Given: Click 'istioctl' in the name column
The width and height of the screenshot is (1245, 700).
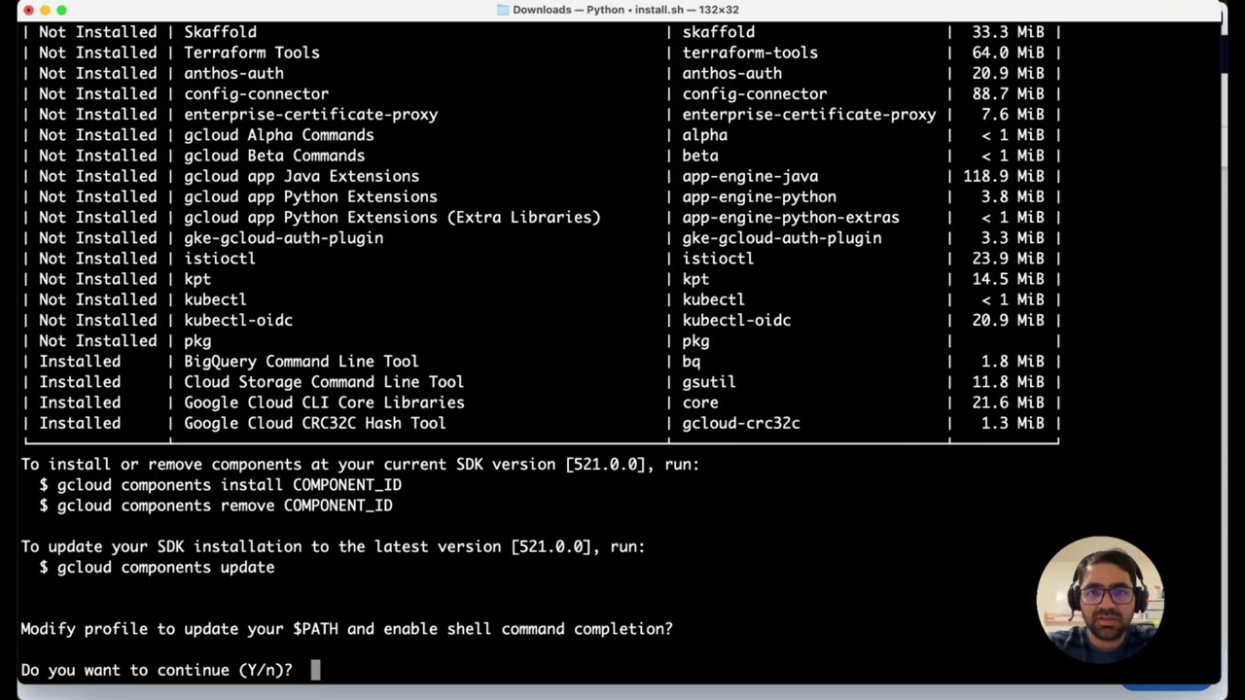Looking at the screenshot, I should [x=220, y=259].
